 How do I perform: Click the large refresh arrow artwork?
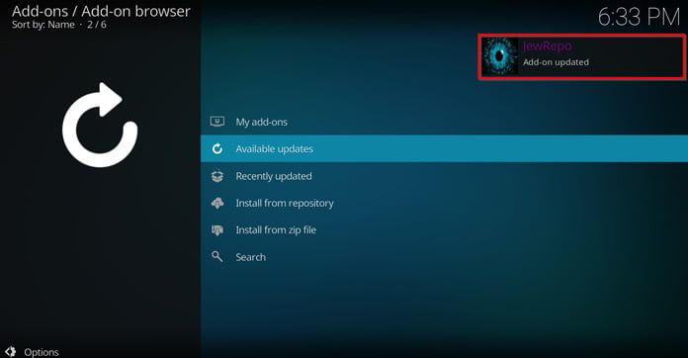pyautogui.click(x=100, y=125)
